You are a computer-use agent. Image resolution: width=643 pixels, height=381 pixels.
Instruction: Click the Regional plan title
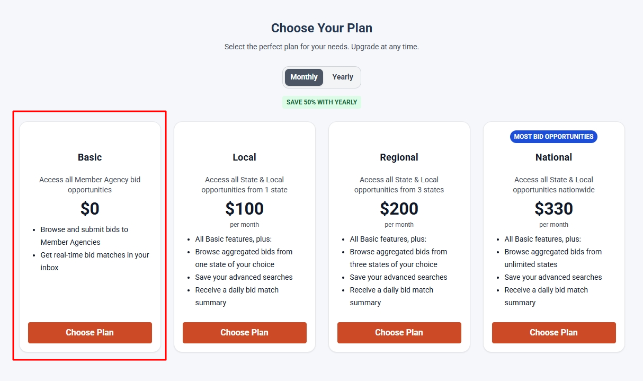coord(399,157)
